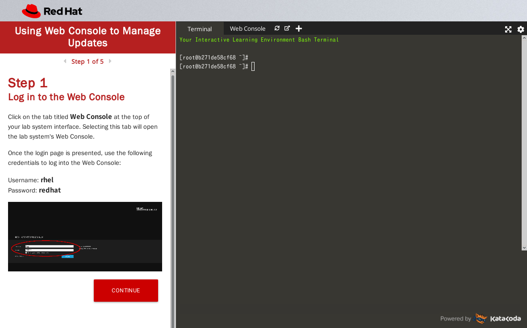The height and width of the screenshot is (328, 527).
Task: Go to the next step arrow
Action: coord(110,61)
